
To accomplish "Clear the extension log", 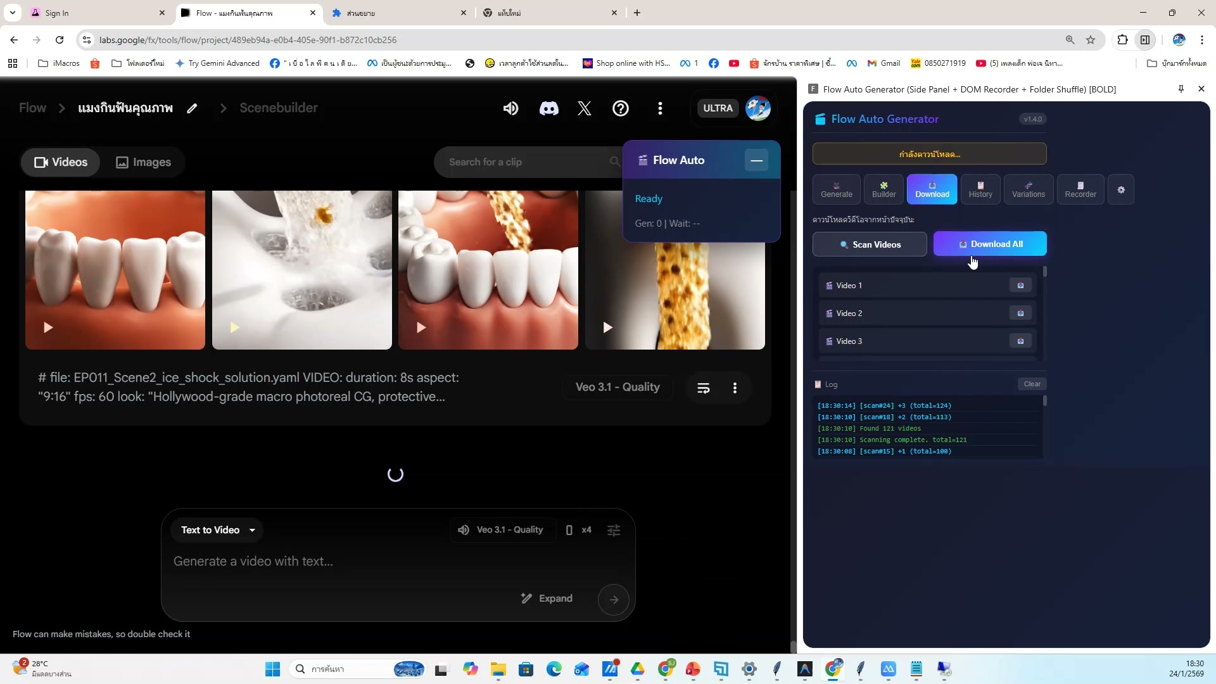I will (1032, 384).
